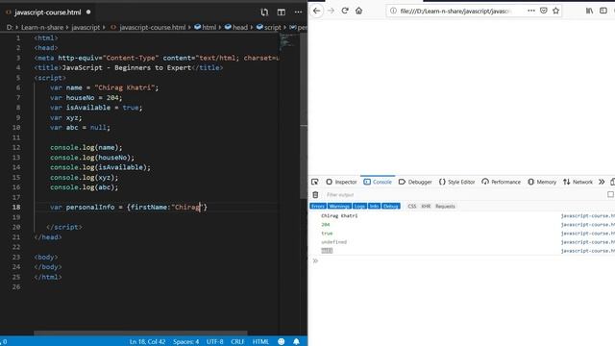Open the Style Editor tab

point(457,182)
